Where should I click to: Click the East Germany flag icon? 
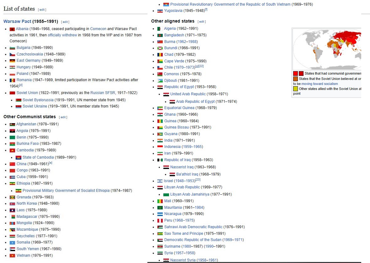pyautogui.click(x=12, y=61)
